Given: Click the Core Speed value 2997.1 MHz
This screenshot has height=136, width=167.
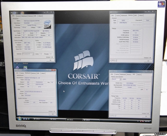Looking at the screenshot, I should point(27,43).
